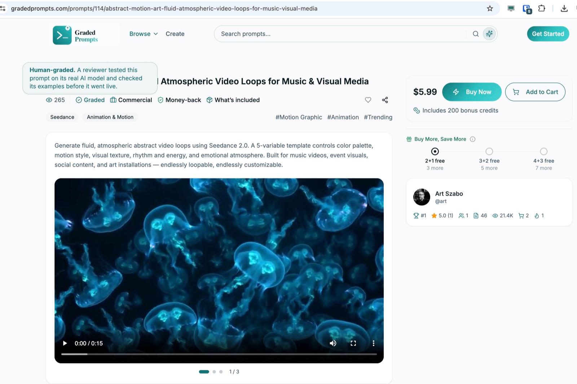Screen dimensions: 577x384
Task: Click the seller views 21.4K stat
Action: point(503,215)
